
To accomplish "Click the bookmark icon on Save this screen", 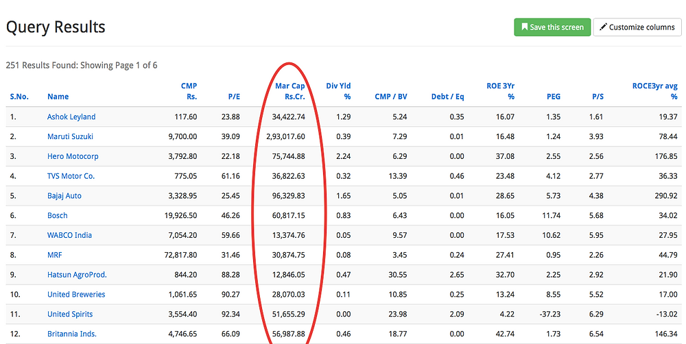I will [x=525, y=27].
